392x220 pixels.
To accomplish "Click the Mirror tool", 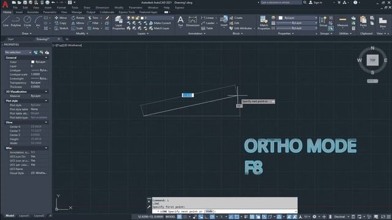I will [78, 23].
